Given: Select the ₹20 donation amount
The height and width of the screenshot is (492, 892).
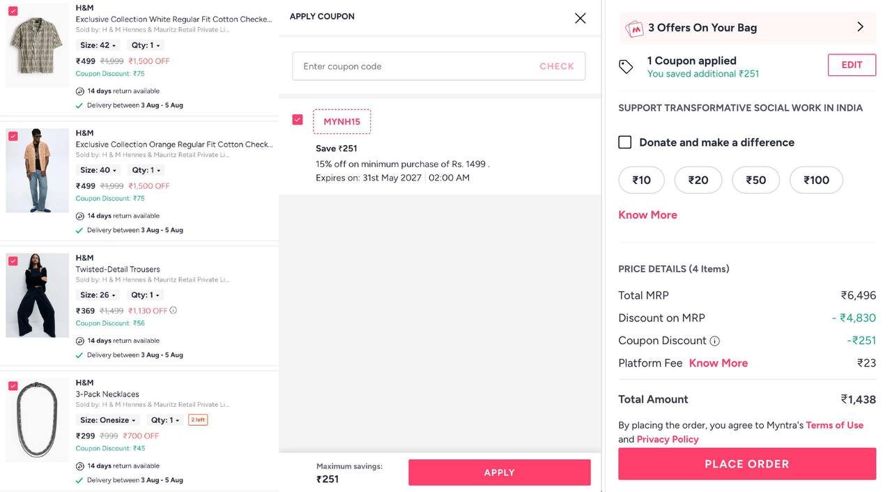Looking at the screenshot, I should click(x=698, y=180).
